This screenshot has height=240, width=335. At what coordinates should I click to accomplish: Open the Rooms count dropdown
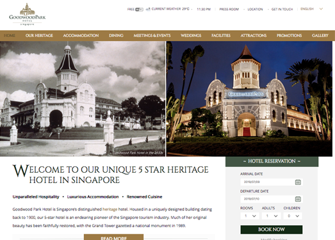pyautogui.click(x=250, y=216)
